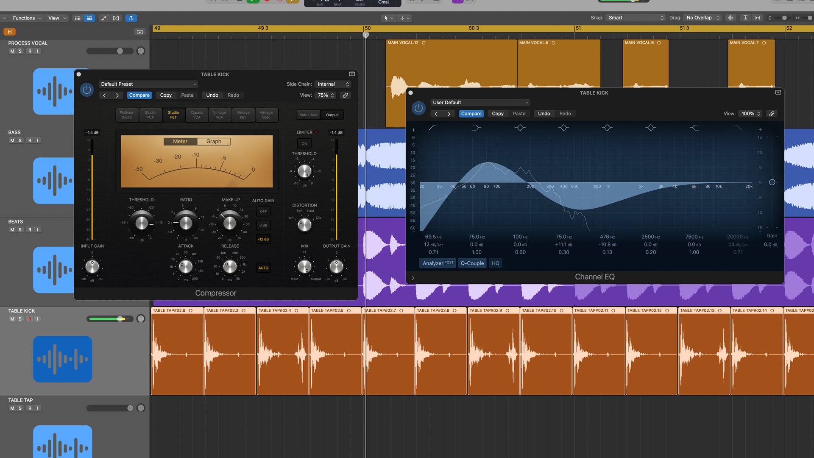Click Compare in the Compressor window
The image size is (814, 458).
pos(139,95)
